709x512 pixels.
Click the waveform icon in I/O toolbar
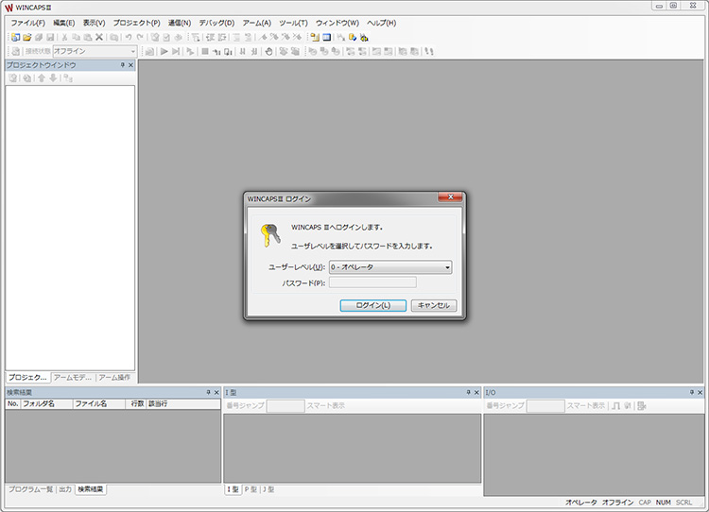(x=615, y=406)
